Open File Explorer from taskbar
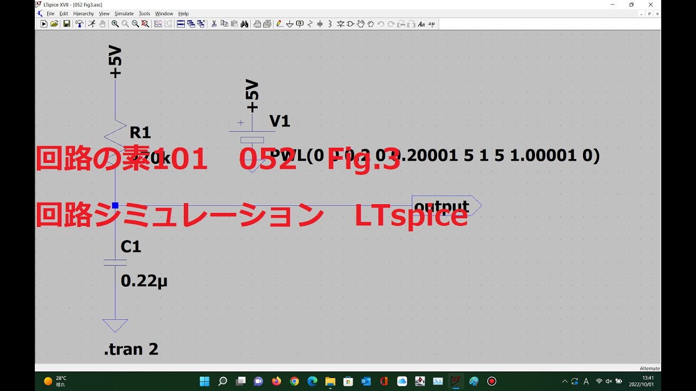 pyautogui.click(x=330, y=381)
